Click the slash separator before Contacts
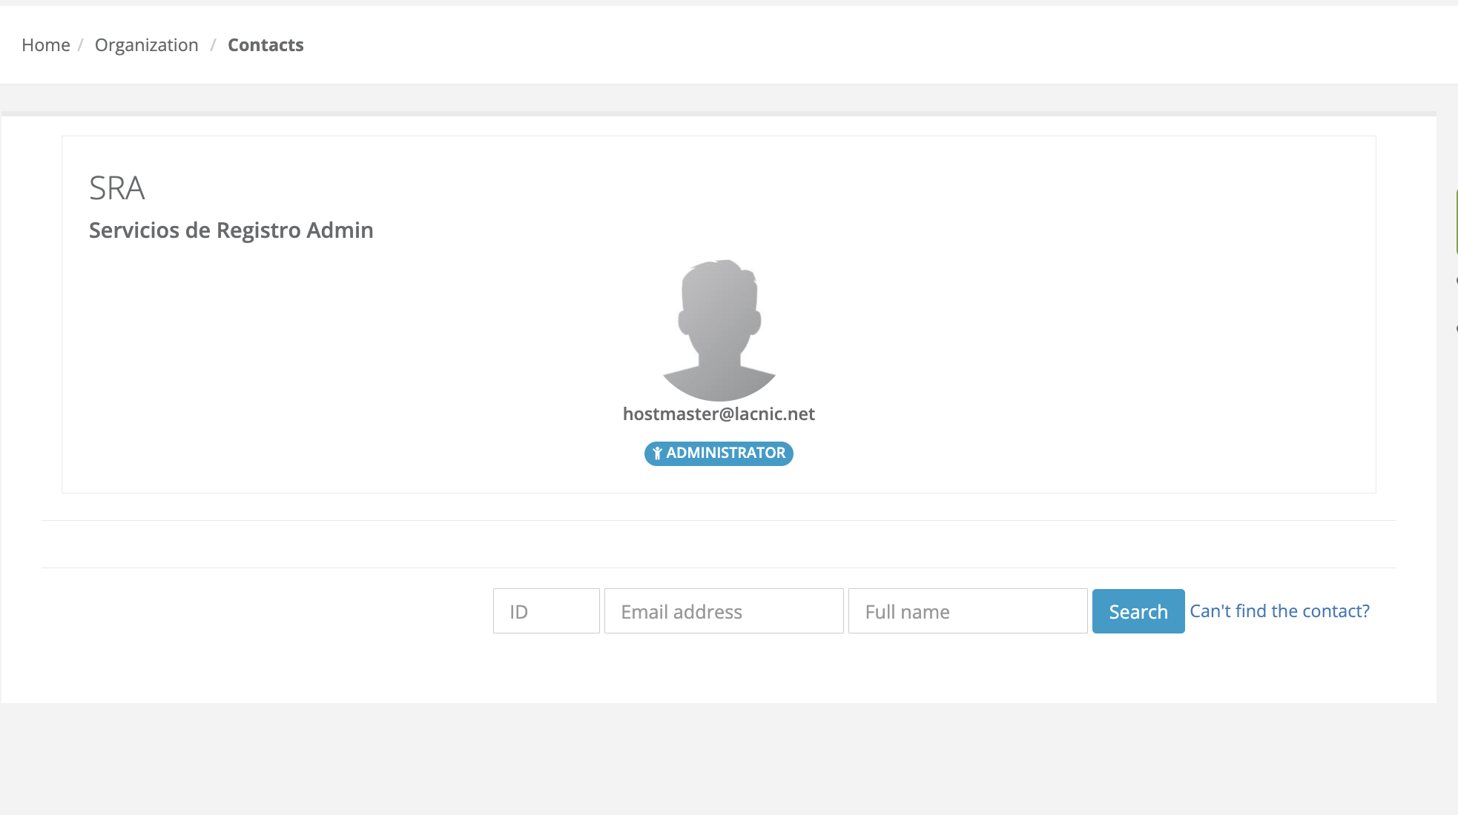The image size is (1458, 815). point(213,45)
